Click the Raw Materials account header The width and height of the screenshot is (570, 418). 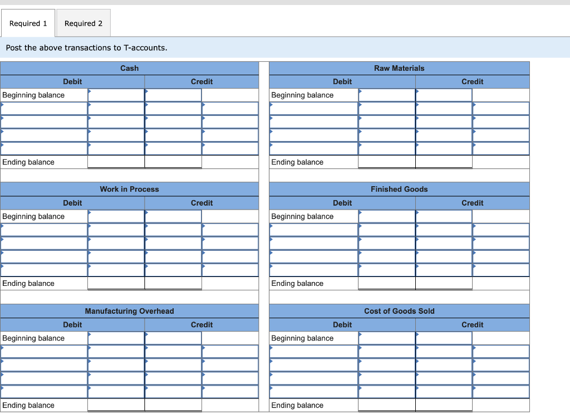point(399,68)
